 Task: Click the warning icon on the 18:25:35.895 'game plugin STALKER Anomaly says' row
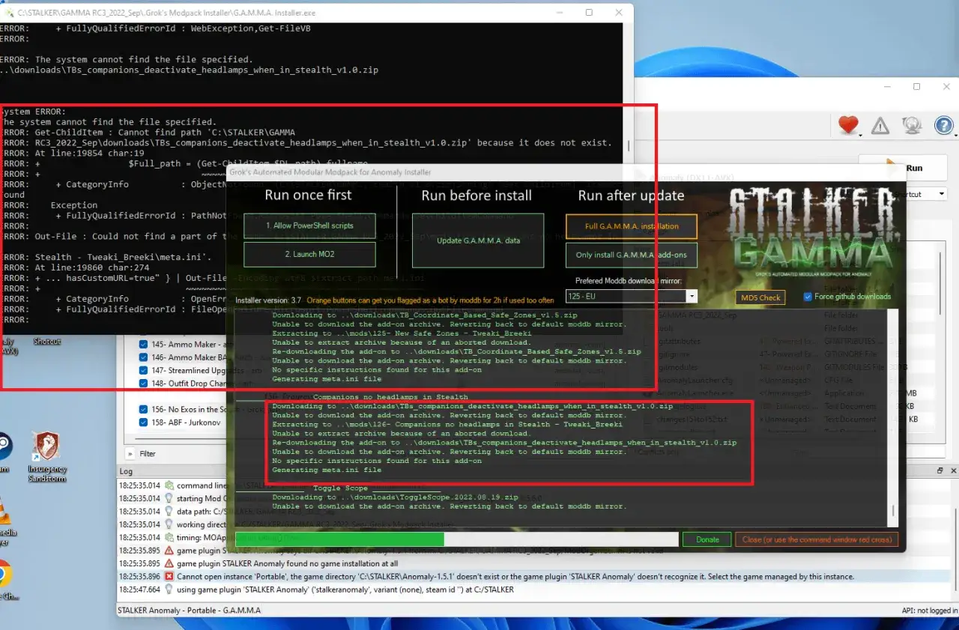(169, 551)
